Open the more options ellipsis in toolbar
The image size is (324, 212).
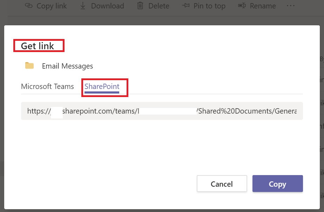coord(291,6)
